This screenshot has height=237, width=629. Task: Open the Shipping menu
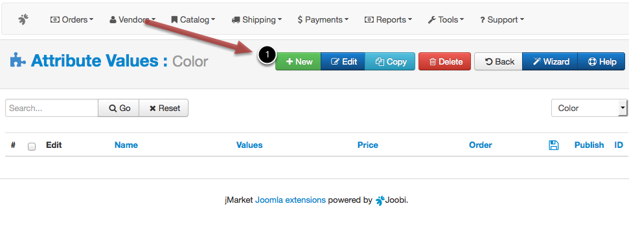coord(257,19)
